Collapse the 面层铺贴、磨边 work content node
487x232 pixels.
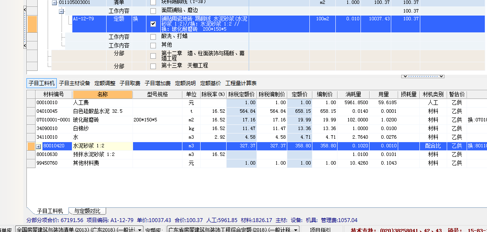(62, 11)
